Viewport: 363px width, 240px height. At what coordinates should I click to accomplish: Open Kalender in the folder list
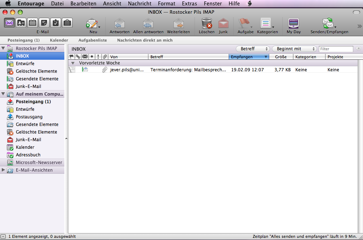[32, 147]
